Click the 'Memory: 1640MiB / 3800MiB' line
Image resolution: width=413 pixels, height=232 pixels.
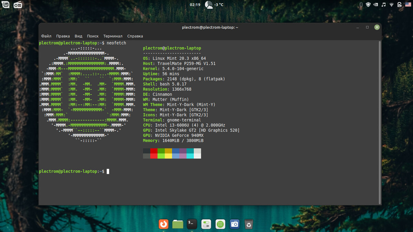tap(173, 141)
